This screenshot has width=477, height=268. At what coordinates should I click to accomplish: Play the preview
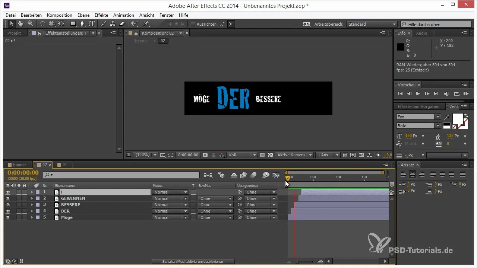coord(418,94)
